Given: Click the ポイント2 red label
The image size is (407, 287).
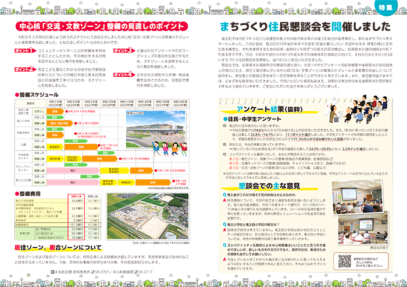Looking at the screenshot, I should click(x=25, y=69).
